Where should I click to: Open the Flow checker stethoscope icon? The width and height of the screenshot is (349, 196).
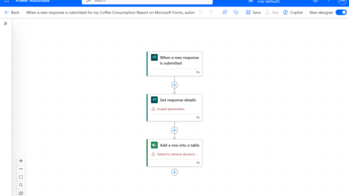(x=236, y=13)
